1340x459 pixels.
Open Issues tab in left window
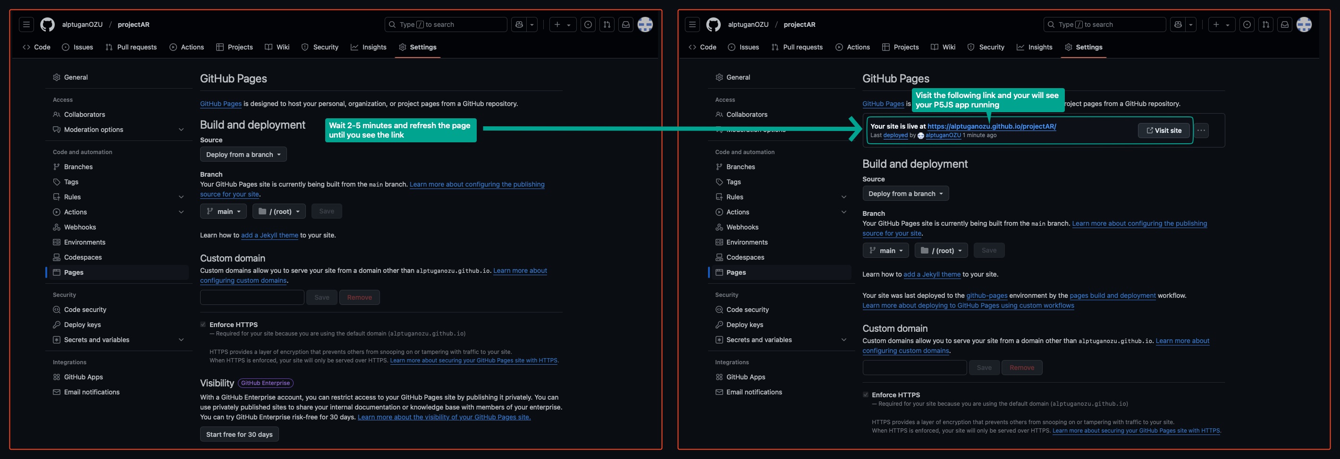pos(77,47)
